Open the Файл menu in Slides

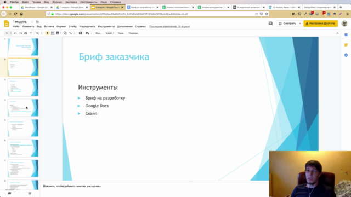(16, 26)
